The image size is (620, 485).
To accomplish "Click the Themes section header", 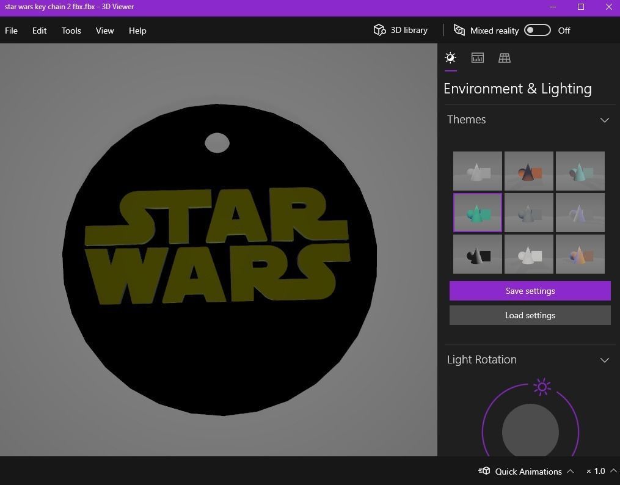I will click(x=530, y=120).
